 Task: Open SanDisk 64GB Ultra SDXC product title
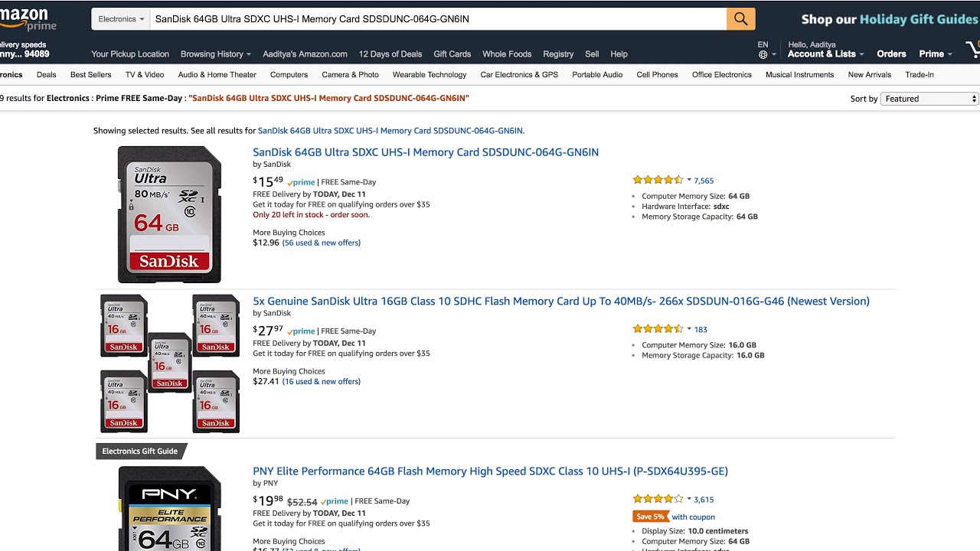(x=426, y=152)
